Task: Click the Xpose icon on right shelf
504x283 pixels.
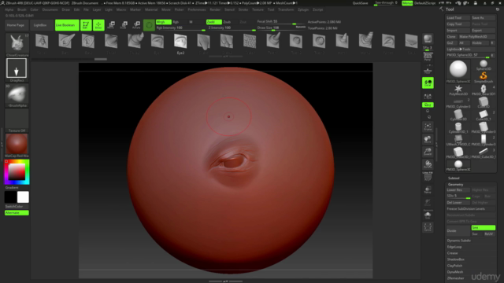Action: (x=428, y=227)
